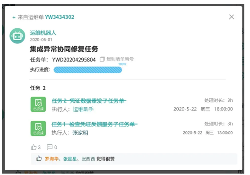Click the thumbs-up icon in the likers bar
The width and height of the screenshot is (250, 175).
(39, 158)
